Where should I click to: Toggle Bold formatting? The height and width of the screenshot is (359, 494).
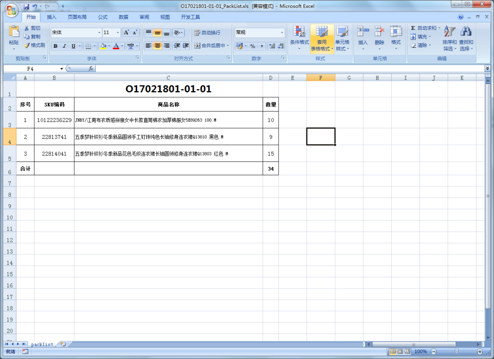click(x=55, y=46)
